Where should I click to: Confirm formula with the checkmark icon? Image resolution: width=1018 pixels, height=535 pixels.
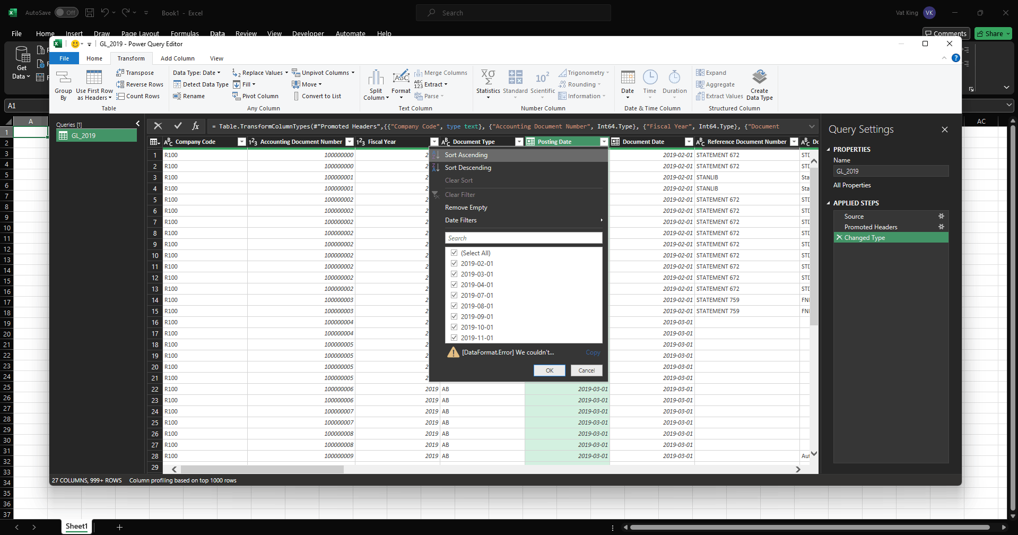point(178,126)
